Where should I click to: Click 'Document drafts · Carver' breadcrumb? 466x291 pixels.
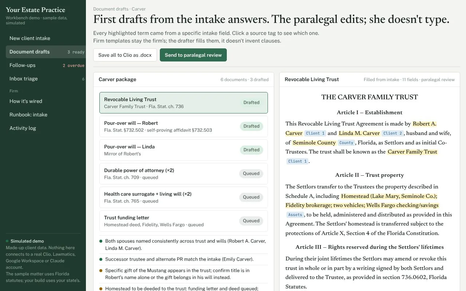[x=119, y=9]
